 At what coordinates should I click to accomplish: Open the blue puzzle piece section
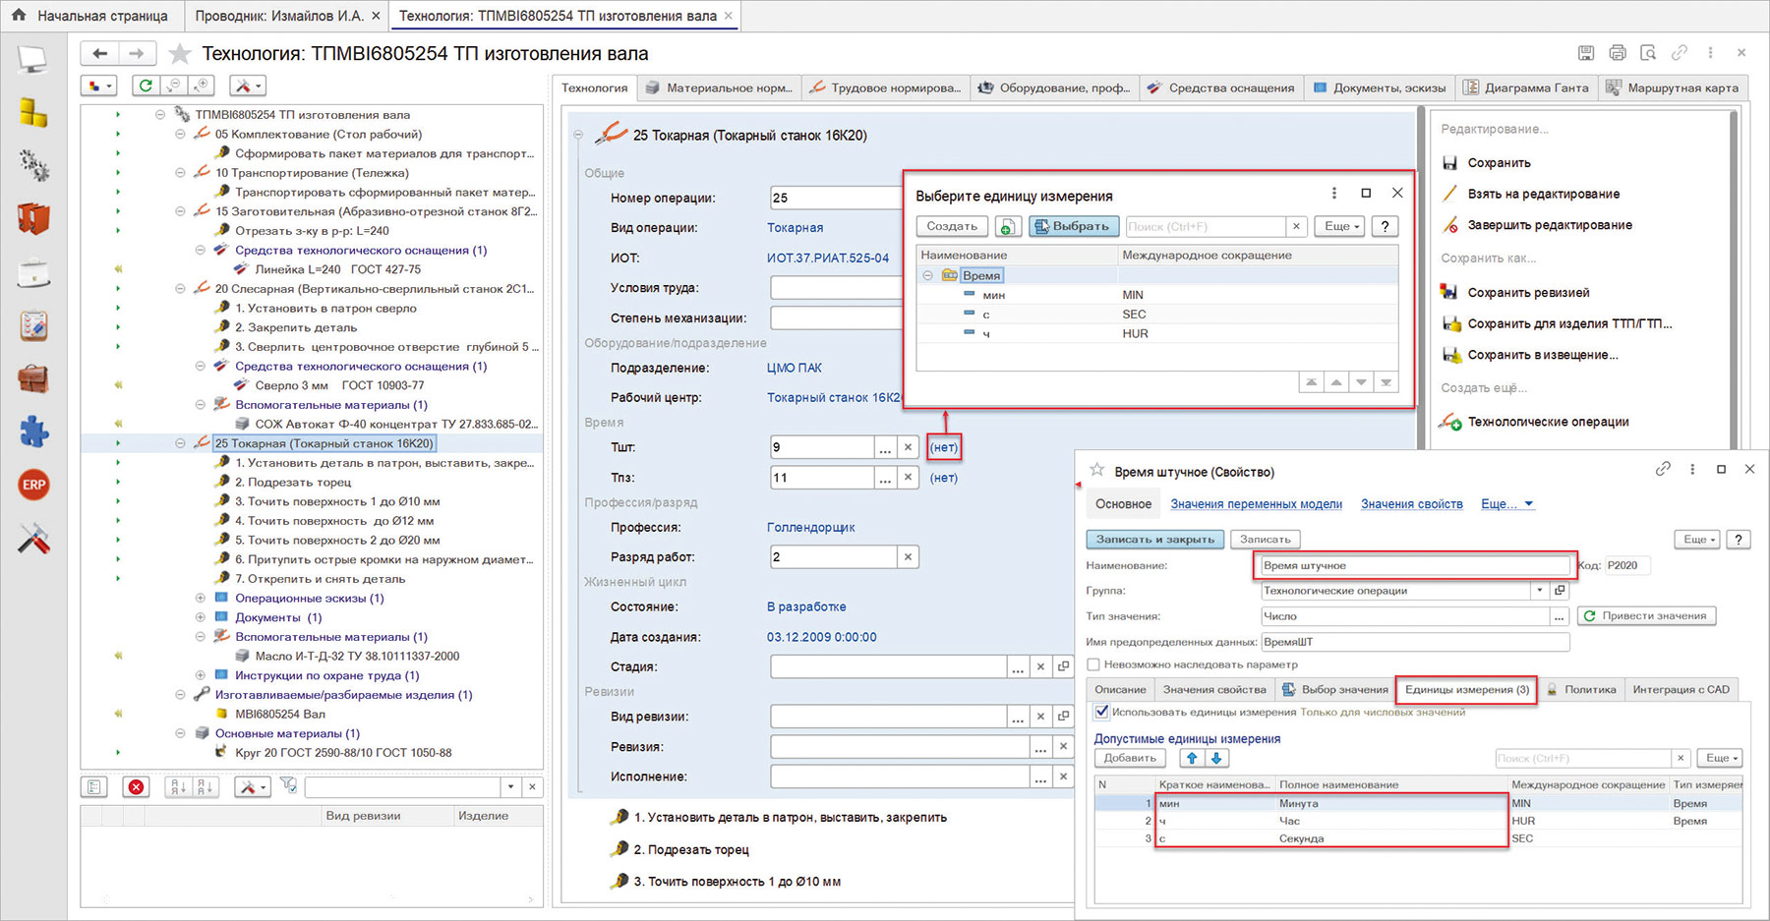33,432
